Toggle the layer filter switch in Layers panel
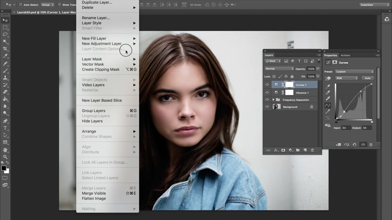This screenshot has height=220, width=392. (x=319, y=61)
